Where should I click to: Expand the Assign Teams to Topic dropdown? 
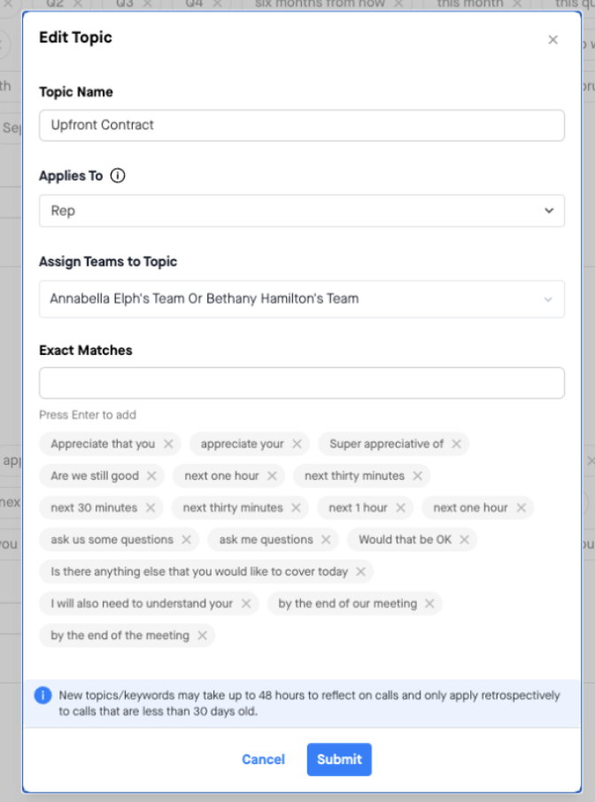point(301,299)
